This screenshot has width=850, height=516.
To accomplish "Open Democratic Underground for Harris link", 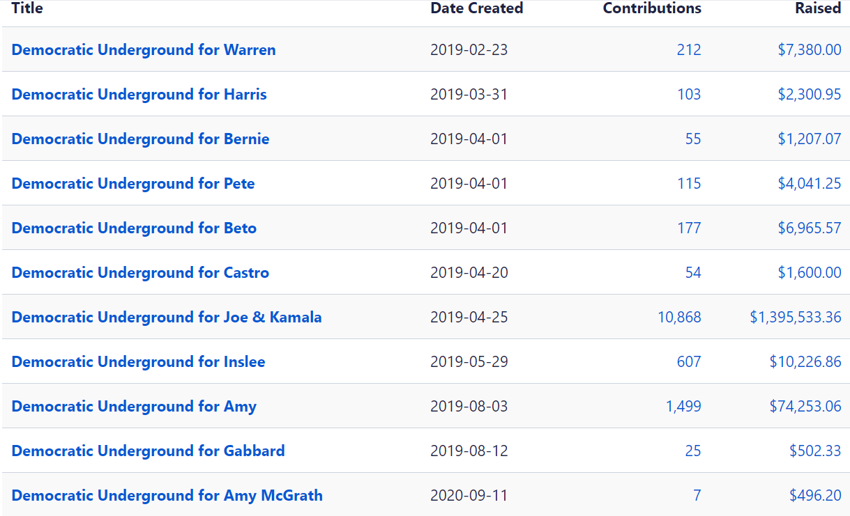I will [139, 95].
